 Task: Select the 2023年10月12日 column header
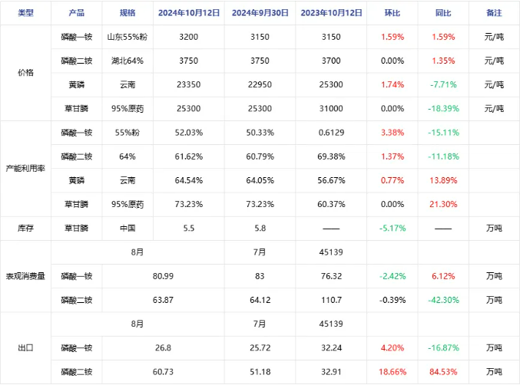[x=331, y=13]
